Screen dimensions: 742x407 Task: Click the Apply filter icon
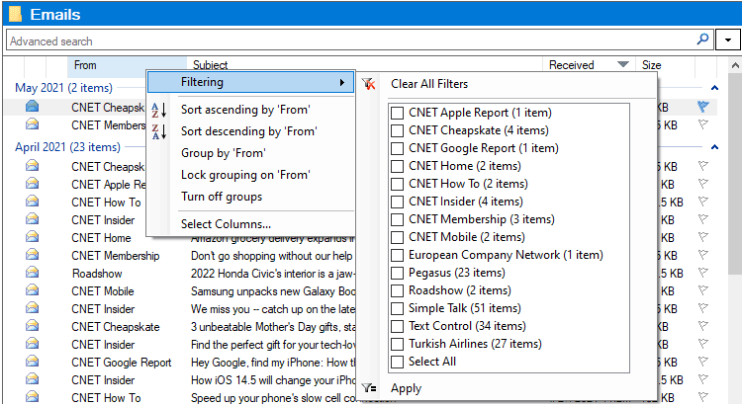pyautogui.click(x=369, y=388)
